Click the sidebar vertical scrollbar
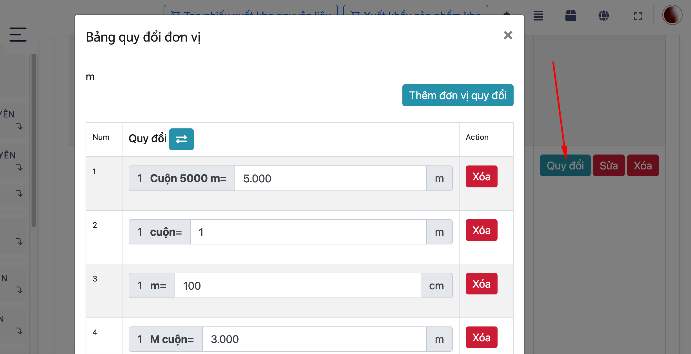This screenshot has height=354, width=691. coord(34,140)
